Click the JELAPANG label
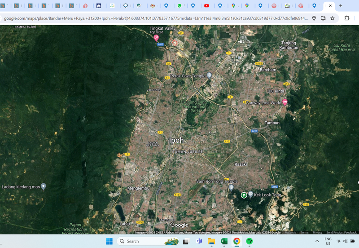359x248 pixels. 154,90
